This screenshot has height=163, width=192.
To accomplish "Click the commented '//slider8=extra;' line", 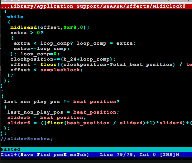I will coord(27,139).
